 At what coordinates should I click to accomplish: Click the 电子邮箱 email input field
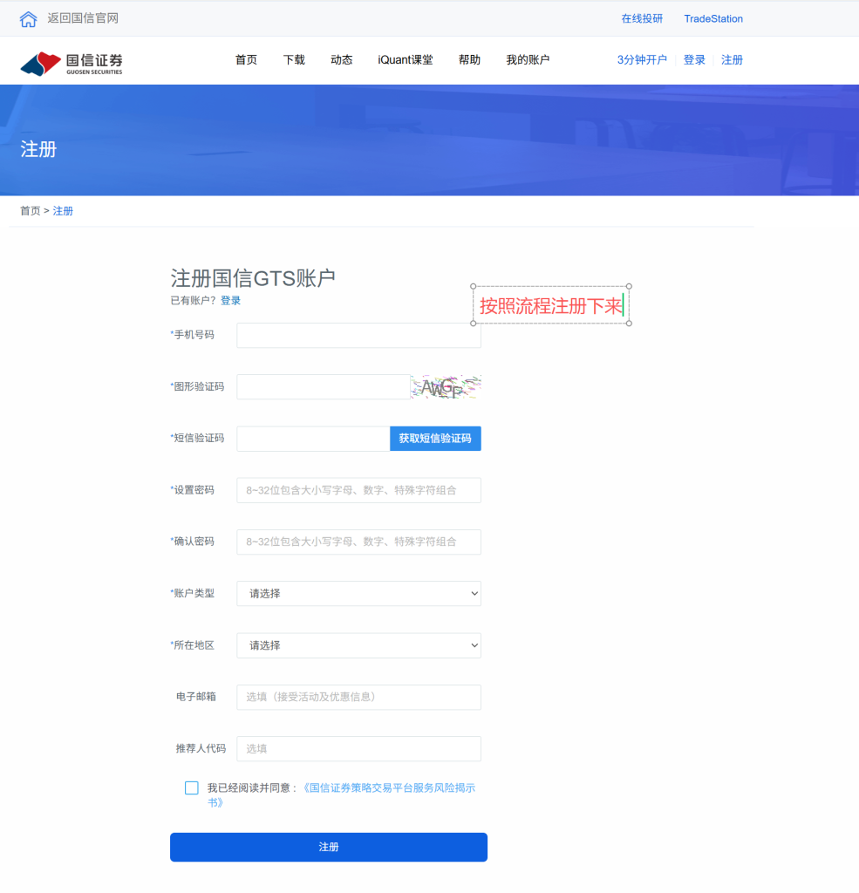click(358, 697)
